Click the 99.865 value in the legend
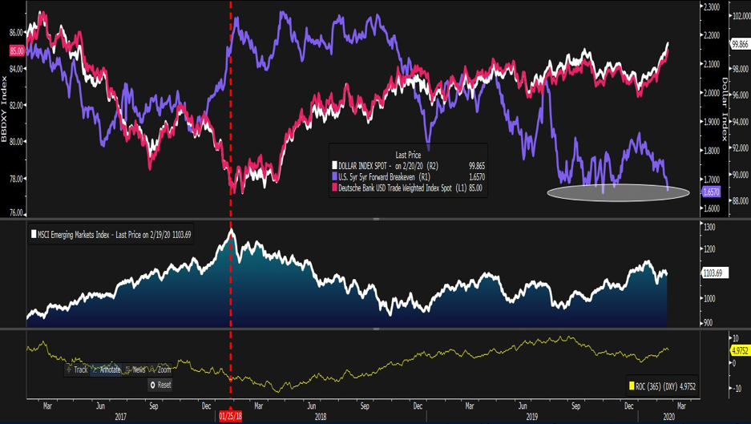751x424 pixels. [x=477, y=166]
